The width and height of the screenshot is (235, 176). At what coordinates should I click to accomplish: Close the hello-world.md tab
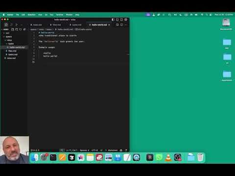(x=109, y=25)
